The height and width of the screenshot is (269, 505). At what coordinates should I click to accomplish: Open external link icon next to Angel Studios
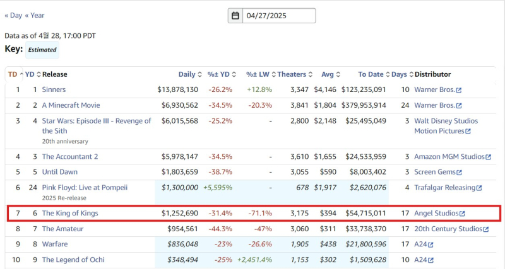pos(462,214)
